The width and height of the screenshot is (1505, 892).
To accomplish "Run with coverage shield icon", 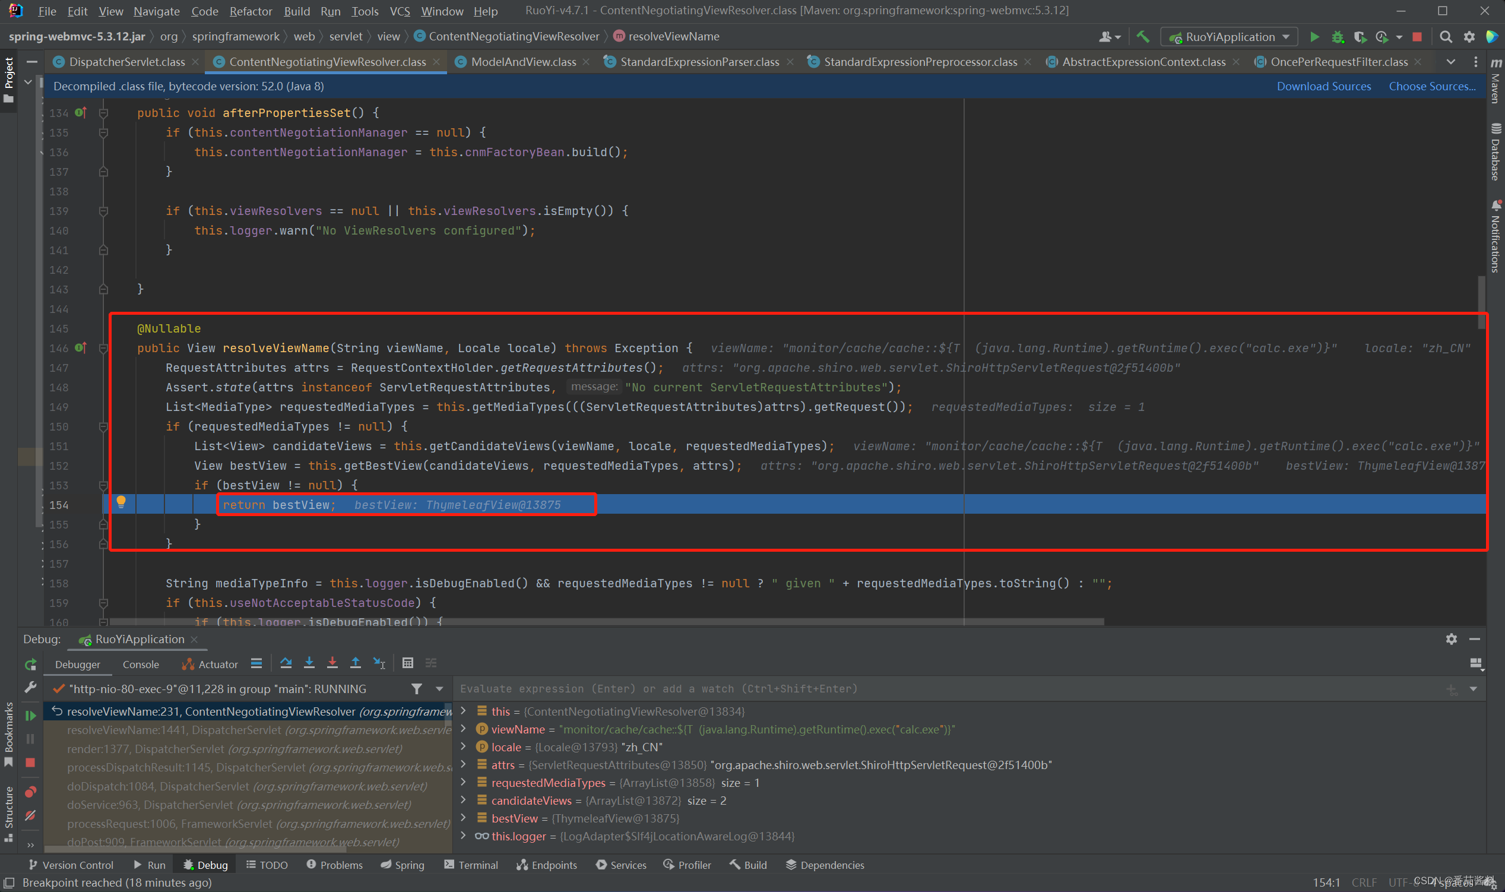I will point(1360,37).
